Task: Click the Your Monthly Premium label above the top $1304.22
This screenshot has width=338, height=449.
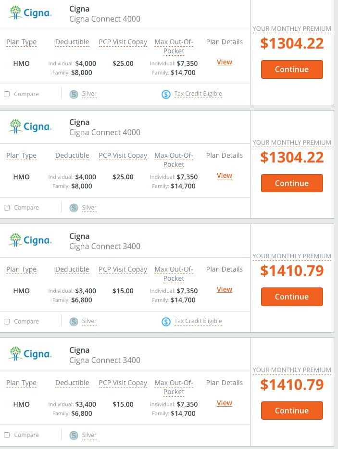Action: 292,29
